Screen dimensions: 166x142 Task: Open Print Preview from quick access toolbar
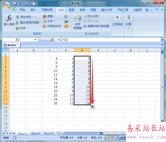click(x=35, y=4)
